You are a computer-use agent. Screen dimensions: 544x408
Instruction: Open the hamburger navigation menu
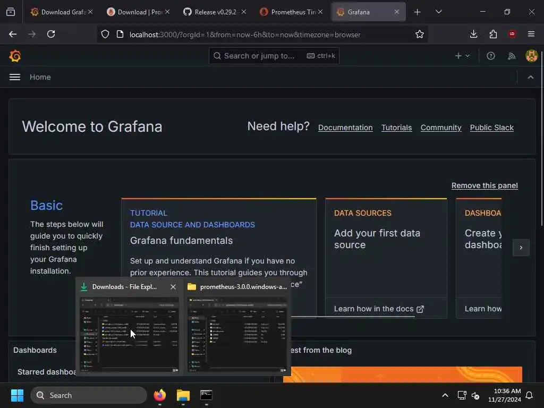tap(14, 77)
